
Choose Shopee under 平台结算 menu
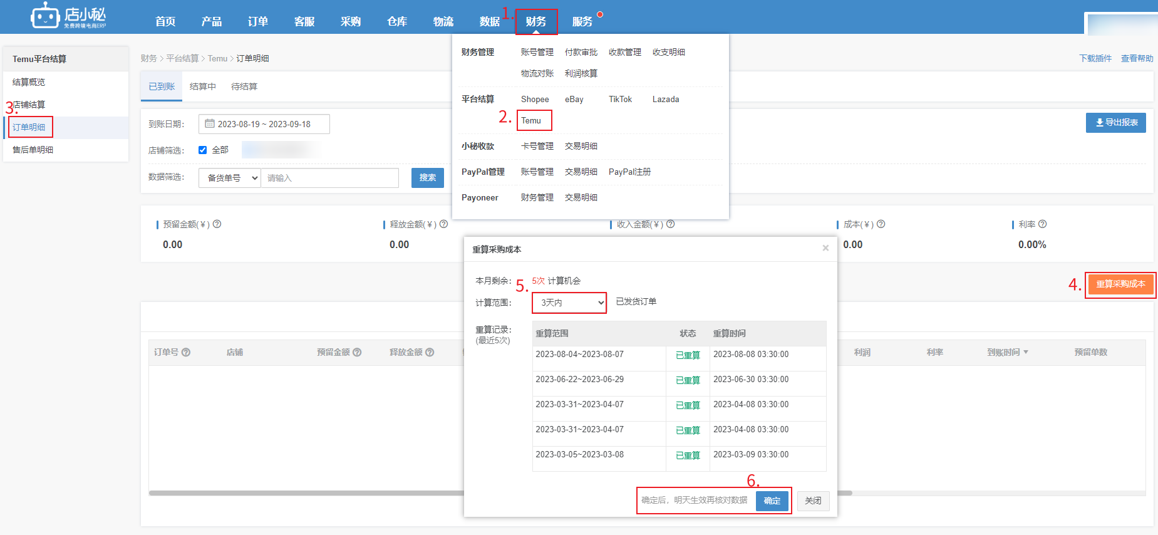click(535, 99)
